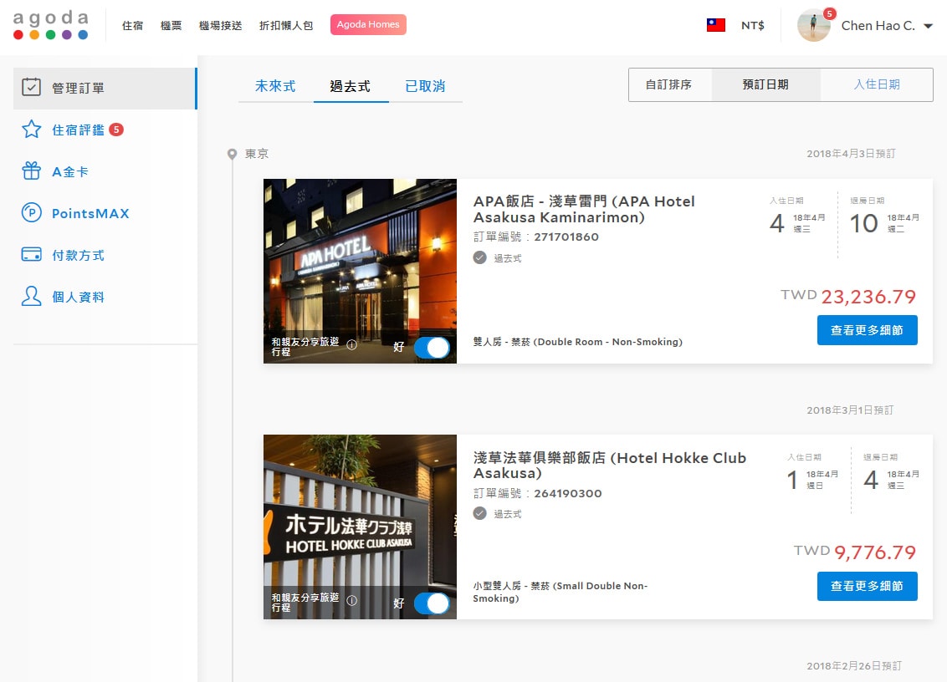The height and width of the screenshot is (682, 947).
Task: Open the 管理訂單 sidebar item
Action: [105, 88]
